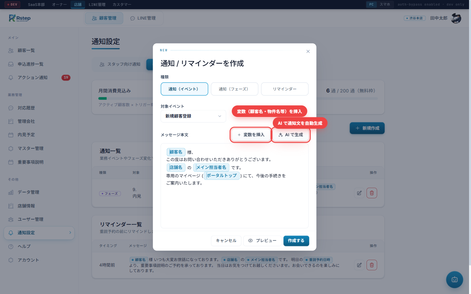This screenshot has width=471, height=294.
Task: Switch preview to スマホ mode
Action: click(385, 5)
